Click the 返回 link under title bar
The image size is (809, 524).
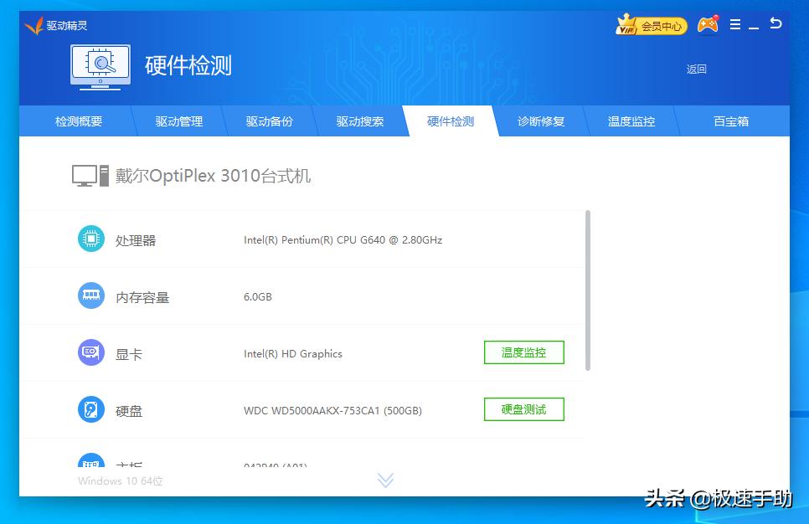(697, 69)
